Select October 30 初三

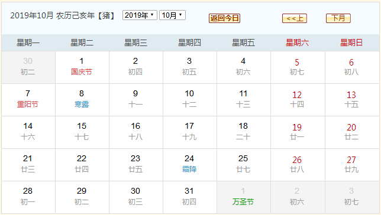point(136,197)
